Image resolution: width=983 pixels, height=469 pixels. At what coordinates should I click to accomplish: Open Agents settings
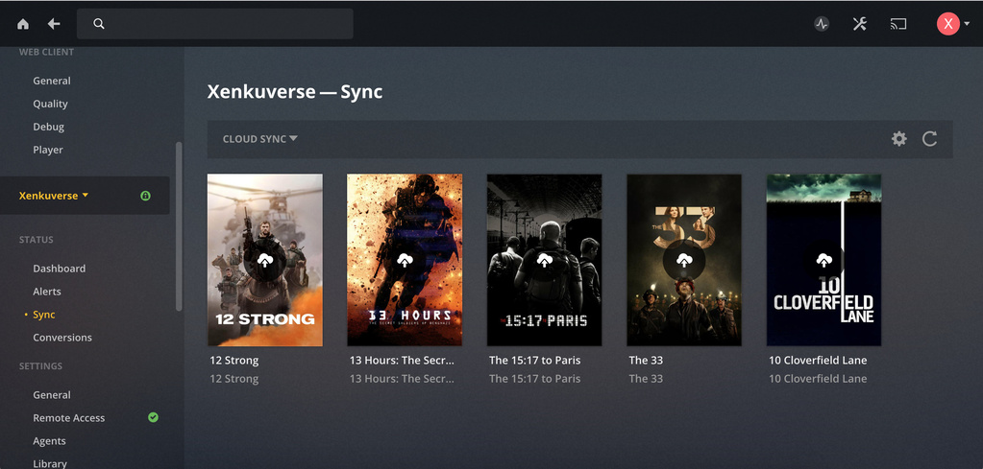[x=50, y=441]
